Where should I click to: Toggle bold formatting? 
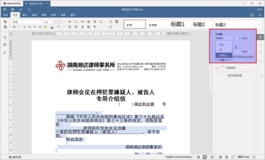[14, 27]
